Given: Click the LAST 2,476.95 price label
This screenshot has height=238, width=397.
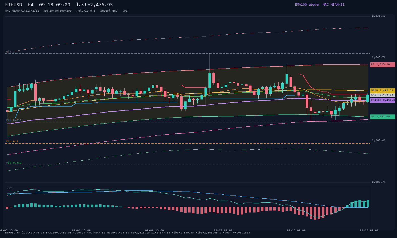Looking at the screenshot, I should [x=383, y=95].
